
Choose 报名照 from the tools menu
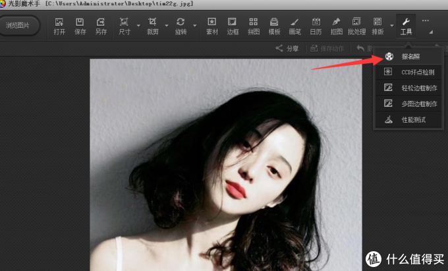point(408,57)
